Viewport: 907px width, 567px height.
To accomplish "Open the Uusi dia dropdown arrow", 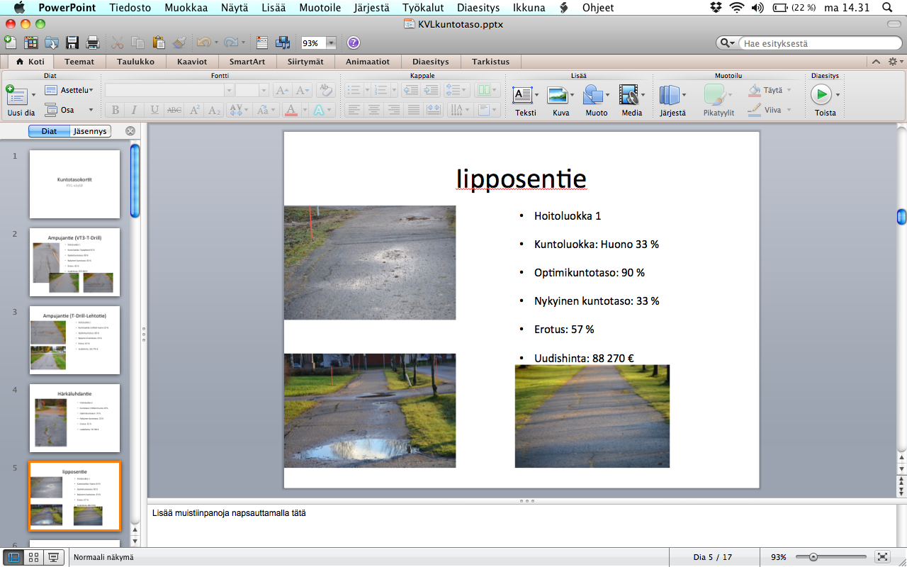I will (x=33, y=94).
